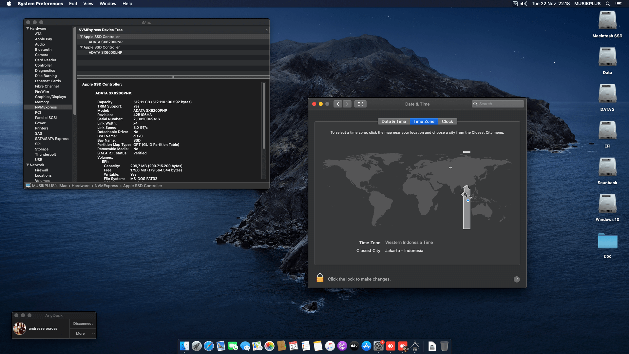
Task: Collapse the Hardware section in sidebar
Action: tap(28, 29)
